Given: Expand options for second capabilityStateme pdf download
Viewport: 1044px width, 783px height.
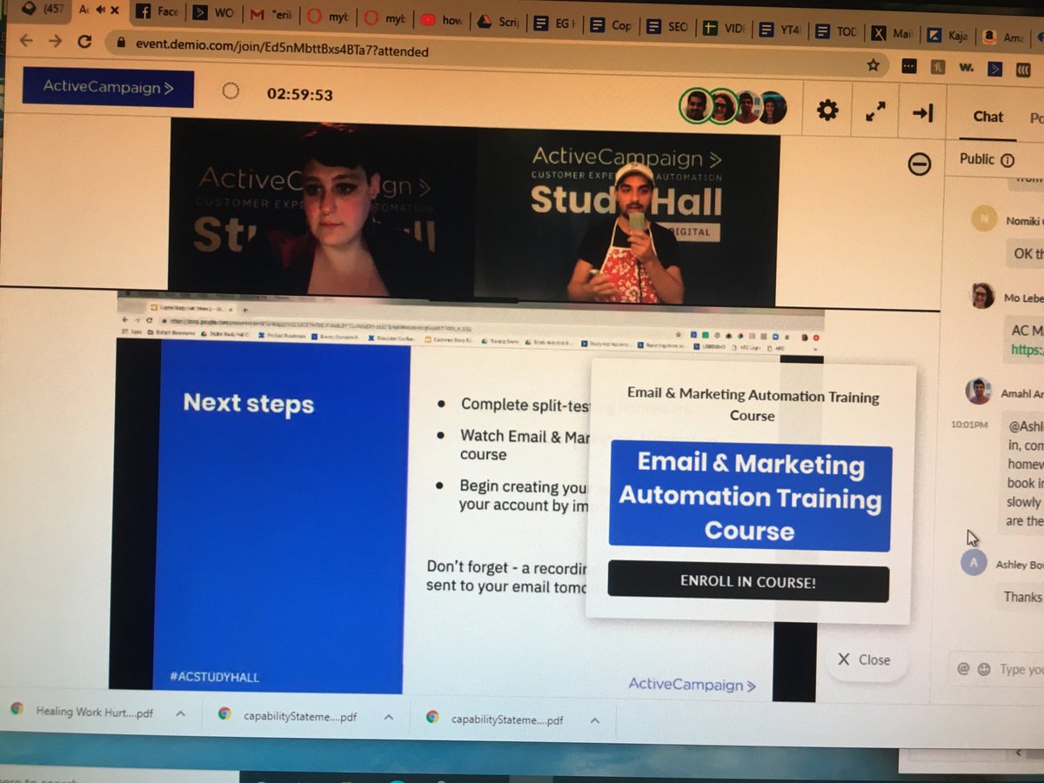Looking at the screenshot, I should [x=595, y=720].
